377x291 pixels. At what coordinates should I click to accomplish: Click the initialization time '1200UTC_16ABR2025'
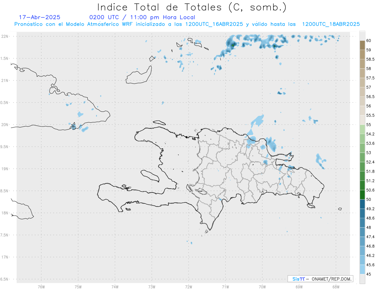coord(214,24)
